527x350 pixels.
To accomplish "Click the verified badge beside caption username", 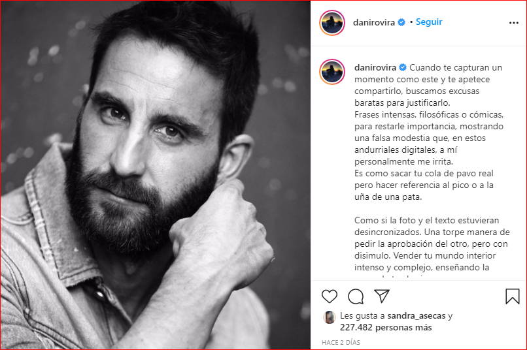I will [403, 67].
